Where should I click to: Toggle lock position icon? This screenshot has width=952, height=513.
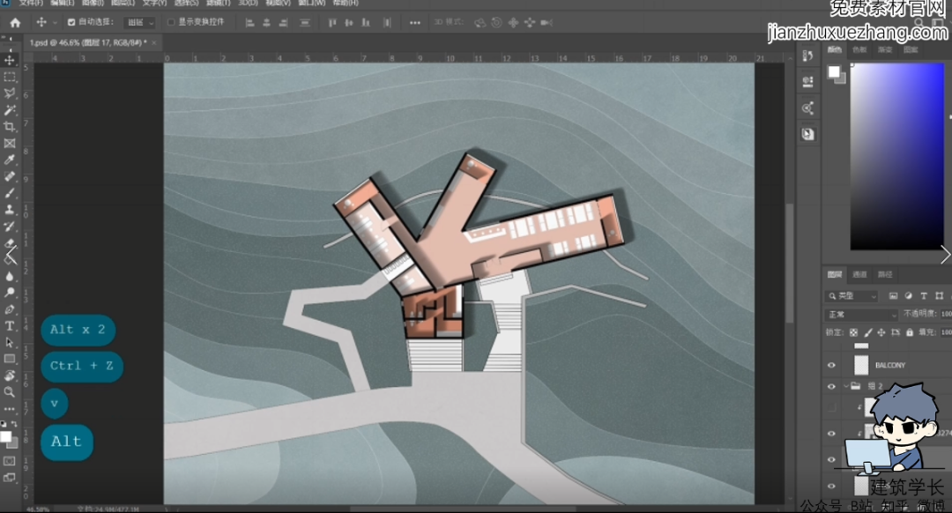point(881,332)
